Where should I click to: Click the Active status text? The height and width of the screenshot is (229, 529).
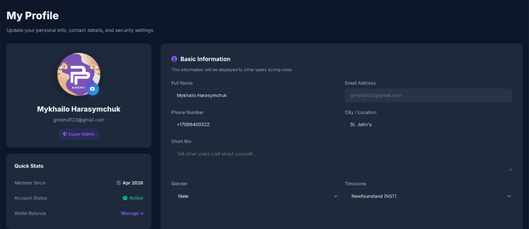coord(136,198)
